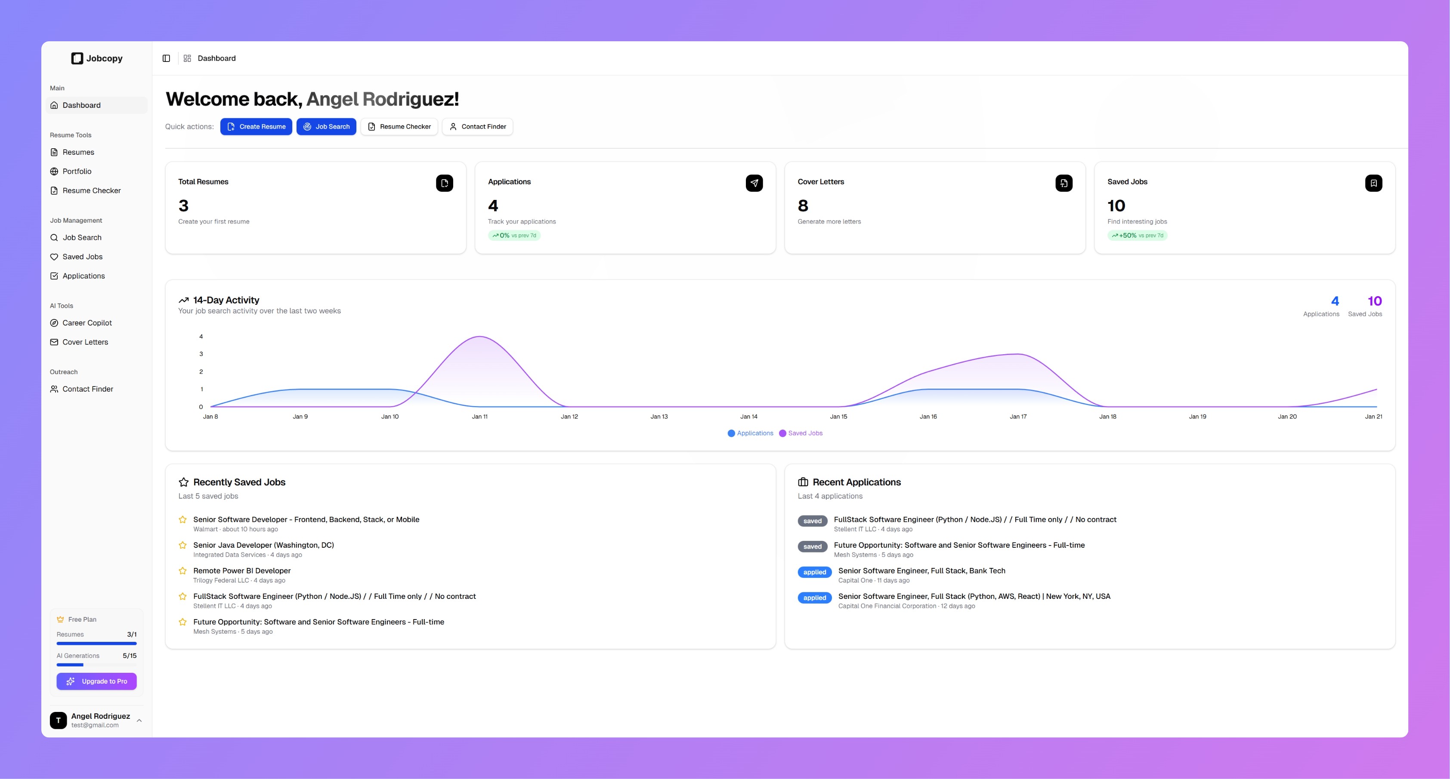
Task: Expand the Angel Rodriguez account menu chevron
Action: (139, 720)
